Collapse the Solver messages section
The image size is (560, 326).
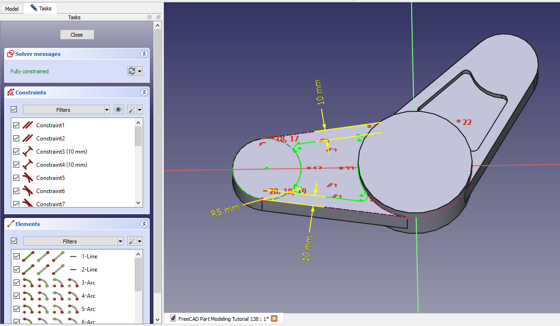144,54
